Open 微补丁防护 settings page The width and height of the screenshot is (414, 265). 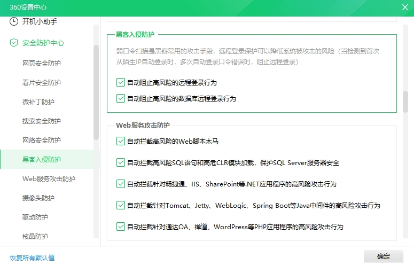pyautogui.click(x=38, y=102)
